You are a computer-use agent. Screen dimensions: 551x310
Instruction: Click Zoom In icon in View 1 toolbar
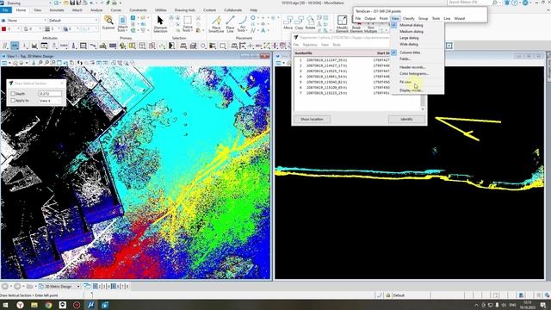click(40, 63)
